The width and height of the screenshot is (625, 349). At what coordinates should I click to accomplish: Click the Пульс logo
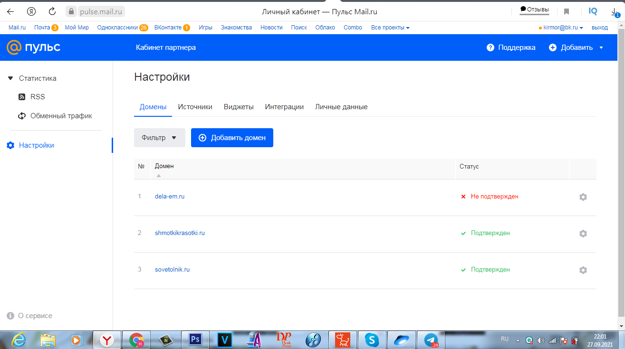coord(33,47)
